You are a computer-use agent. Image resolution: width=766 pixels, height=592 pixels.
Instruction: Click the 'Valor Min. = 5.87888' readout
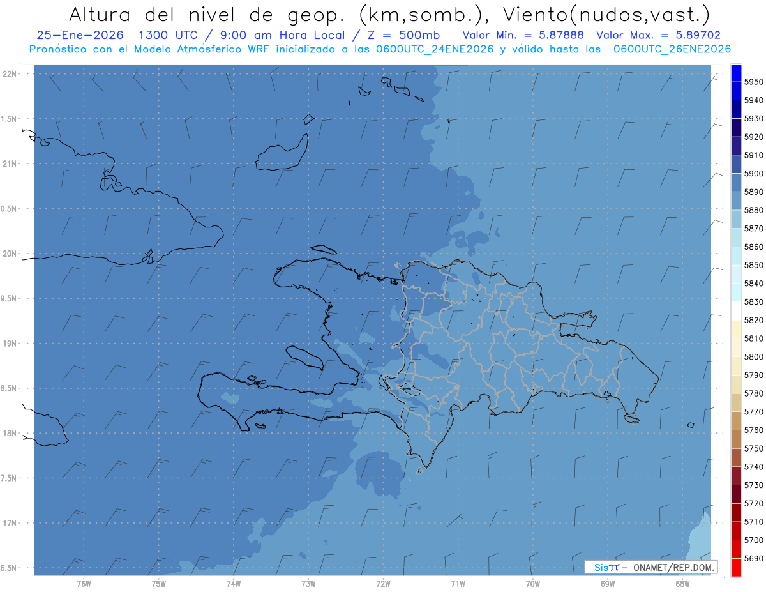(x=523, y=36)
